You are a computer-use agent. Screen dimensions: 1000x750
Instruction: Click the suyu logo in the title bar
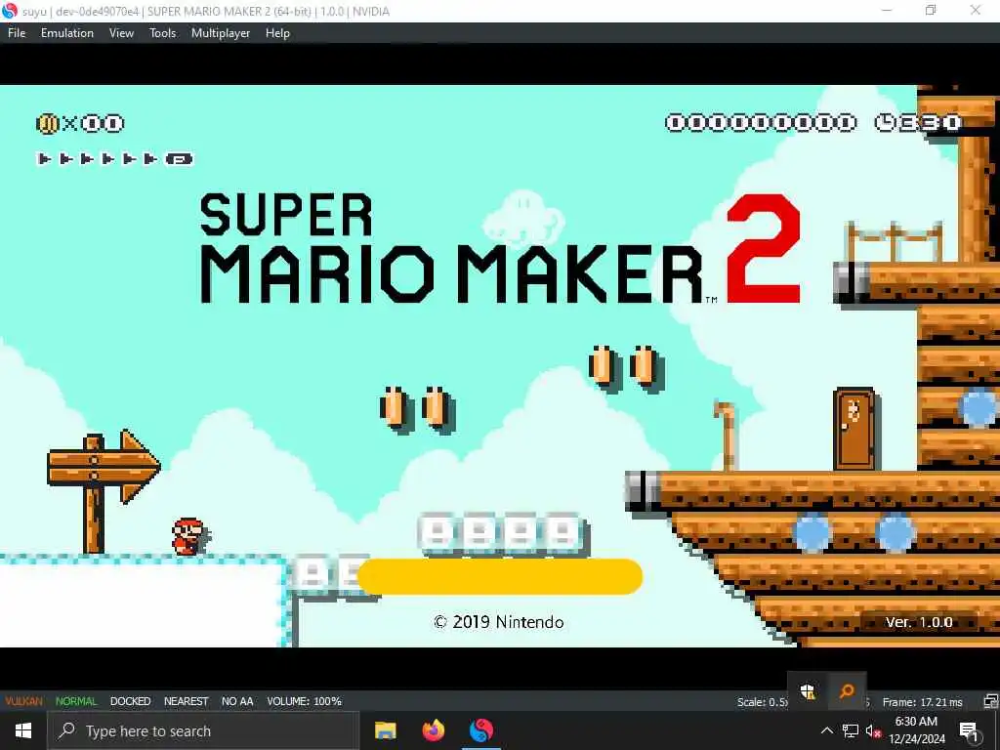point(10,11)
